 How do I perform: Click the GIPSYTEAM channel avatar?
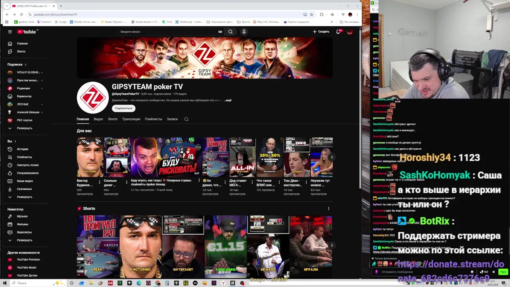[x=92, y=97]
